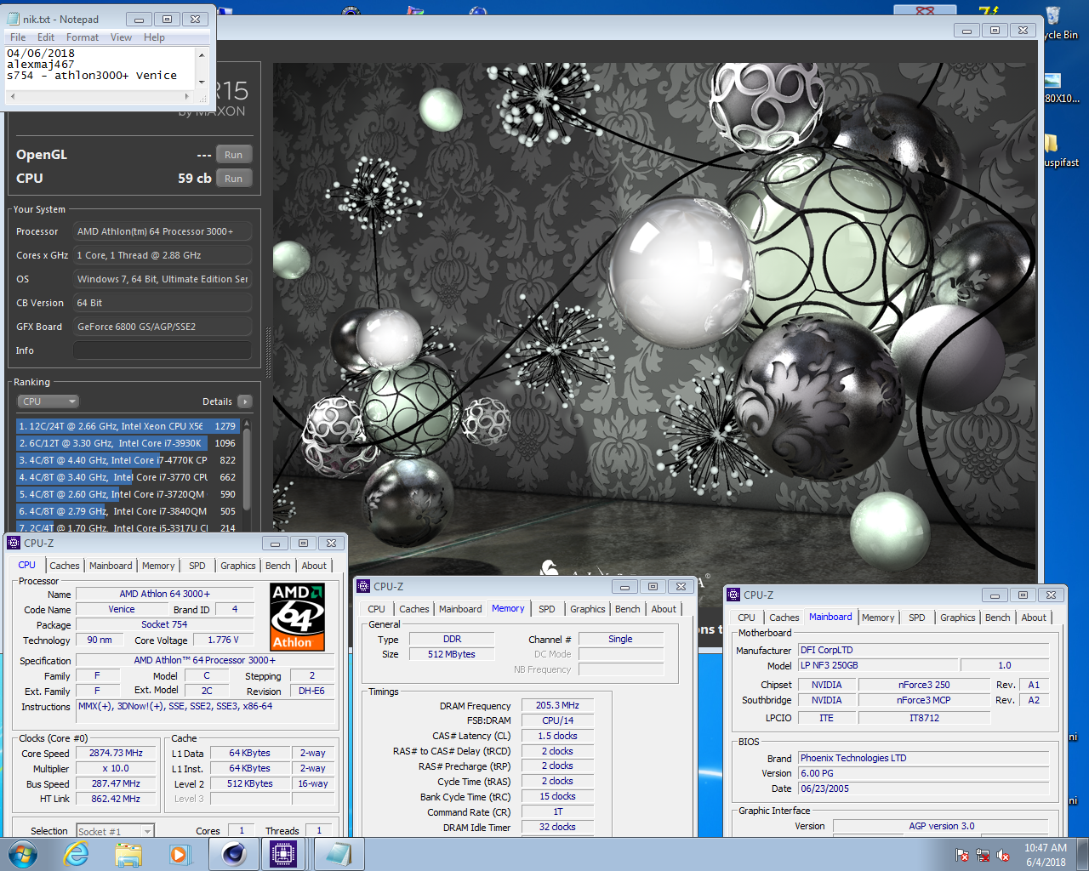Select Graphics tab in right CPU-Z Mainboard window
The height and width of the screenshot is (871, 1089).
(958, 618)
